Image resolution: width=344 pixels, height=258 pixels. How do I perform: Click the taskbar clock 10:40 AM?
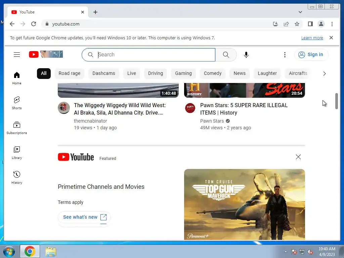pos(327,252)
